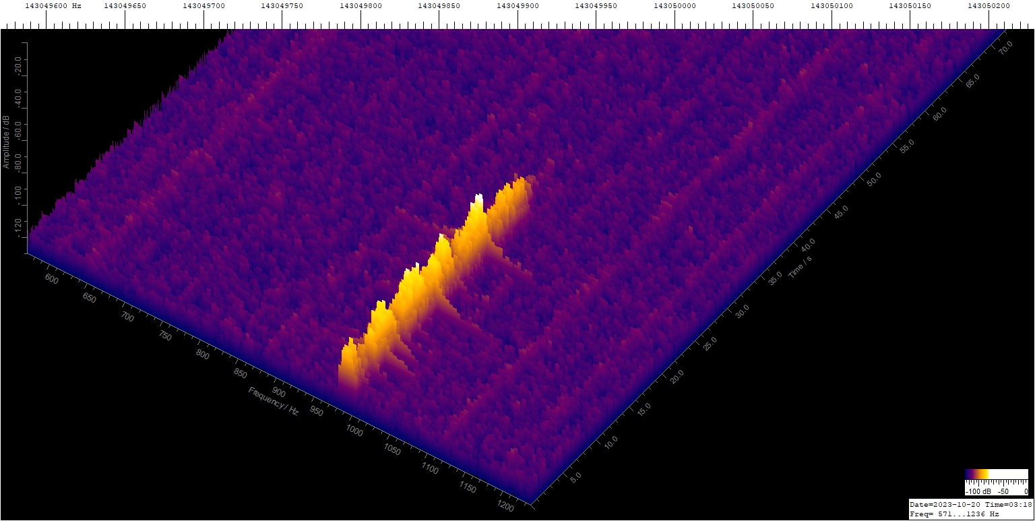The height and width of the screenshot is (521, 1035).
Task: Select the Time / s axis title
Action: coord(801,267)
